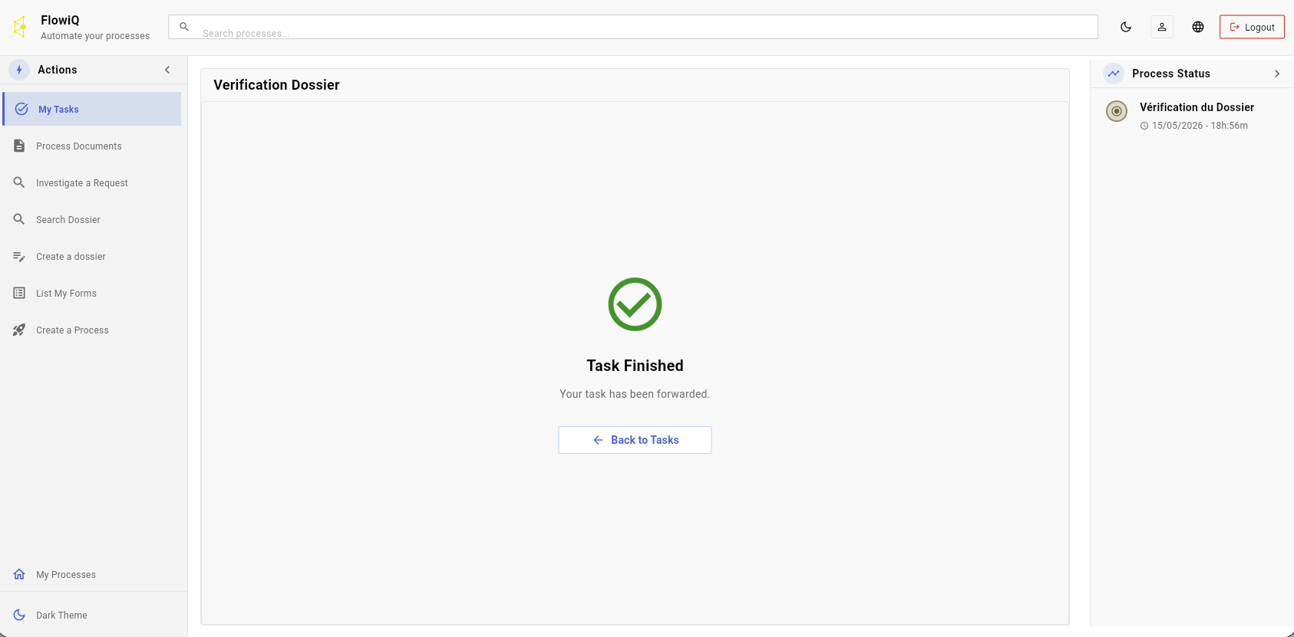
Task: Open Process Documents in the sidebar
Action: [92, 146]
